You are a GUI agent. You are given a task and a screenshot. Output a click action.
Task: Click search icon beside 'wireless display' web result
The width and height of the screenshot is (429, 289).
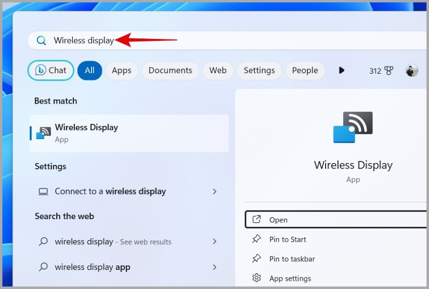tap(43, 241)
